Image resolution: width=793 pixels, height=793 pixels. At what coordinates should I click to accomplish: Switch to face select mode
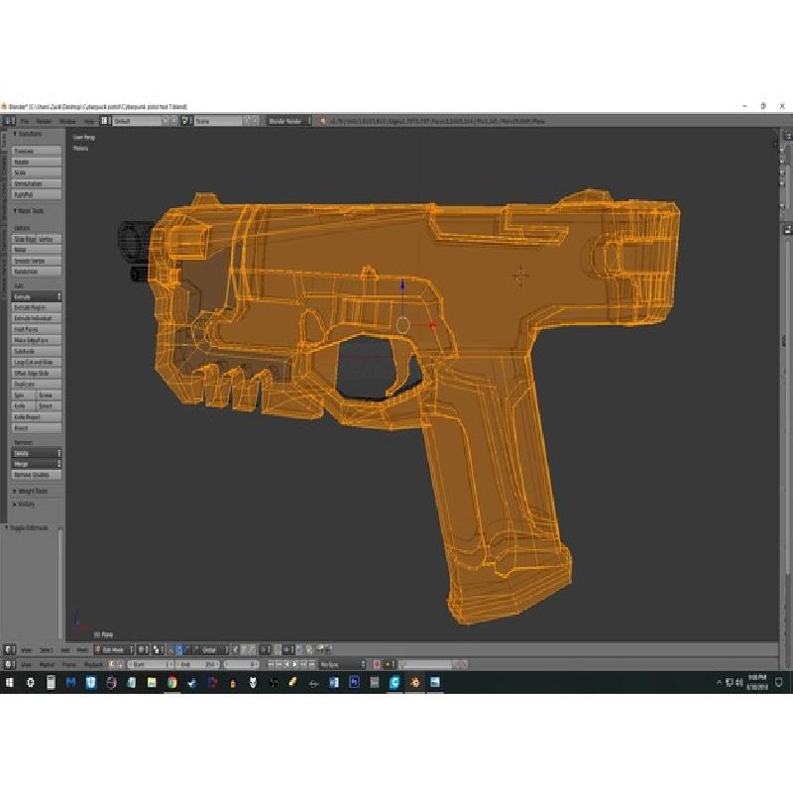click(x=252, y=650)
